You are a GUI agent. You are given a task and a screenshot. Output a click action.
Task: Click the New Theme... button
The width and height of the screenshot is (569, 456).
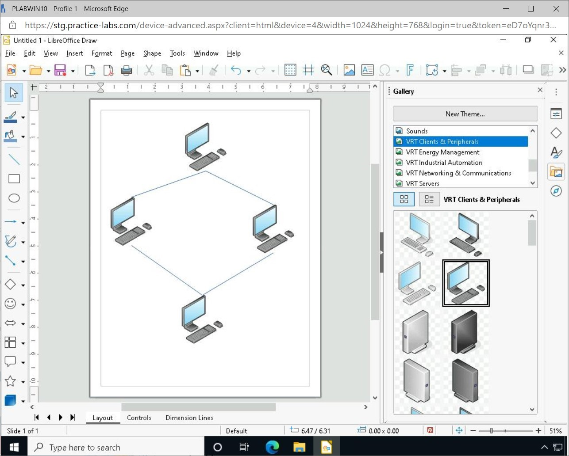(x=465, y=114)
